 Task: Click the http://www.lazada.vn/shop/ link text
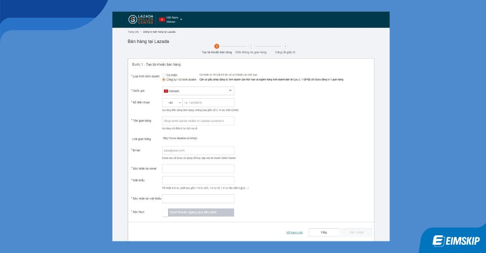(x=180, y=138)
